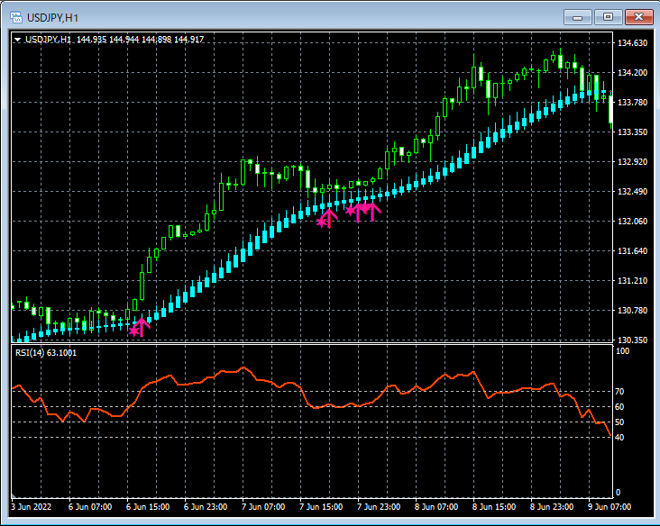The image size is (660, 526).
Task: Click the RSI 40 level label
Action: point(619,437)
